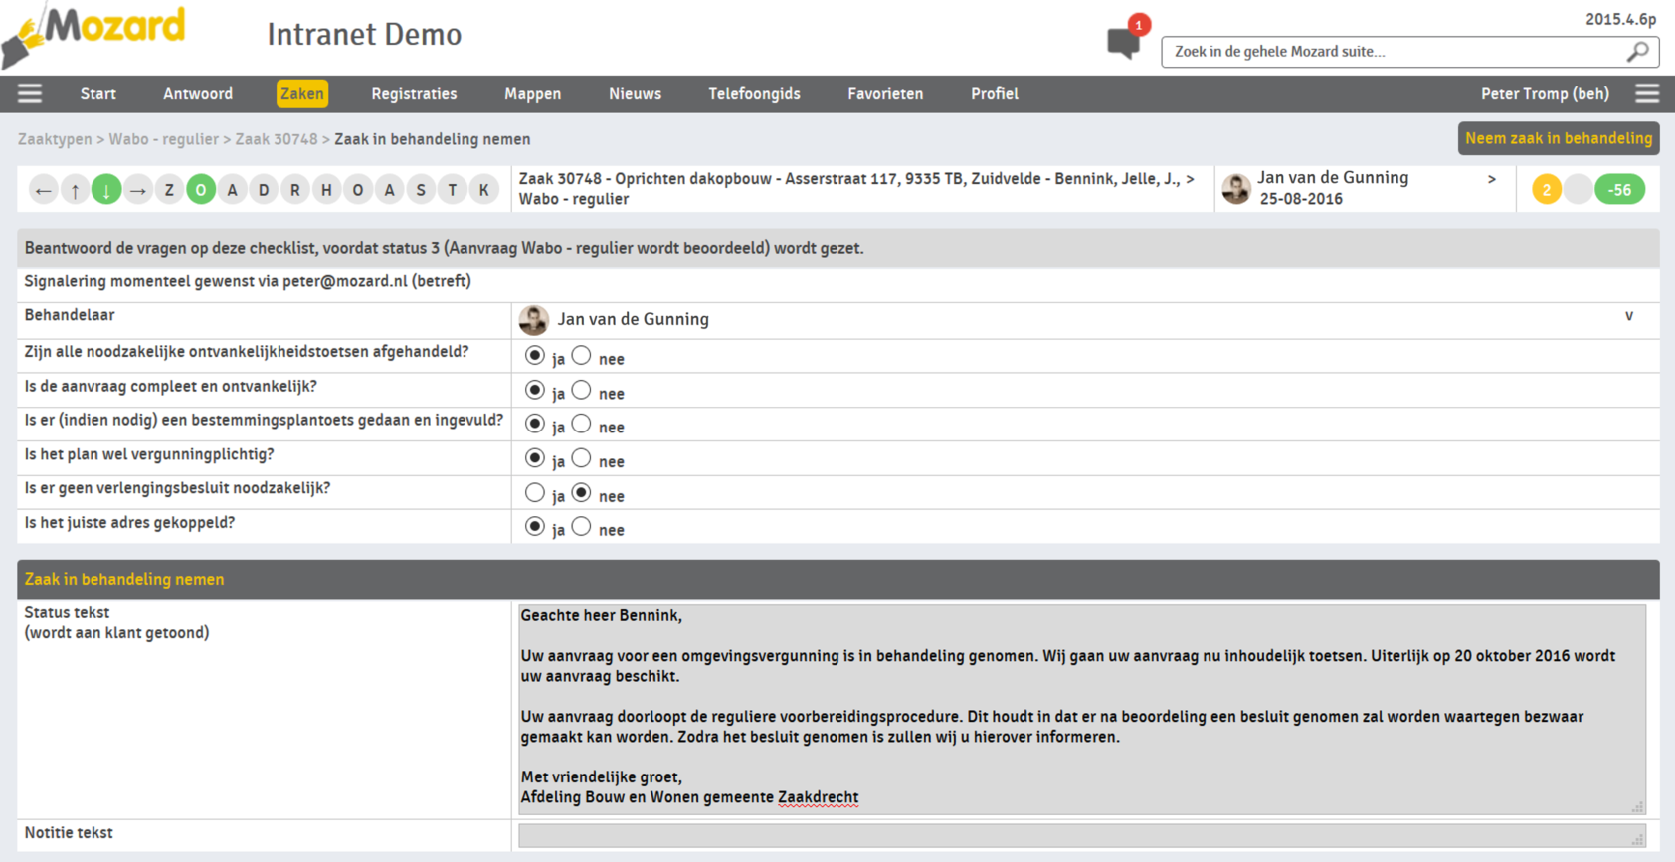Select the Z circle button
The height and width of the screenshot is (862, 1675).
[x=169, y=190]
